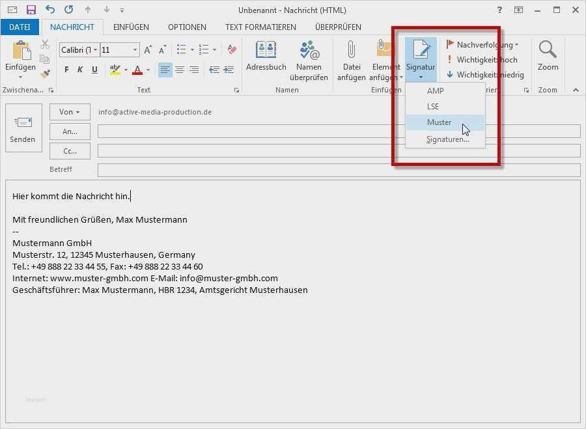Open the Zoom tool
The height and width of the screenshot is (429, 586).
(x=548, y=59)
